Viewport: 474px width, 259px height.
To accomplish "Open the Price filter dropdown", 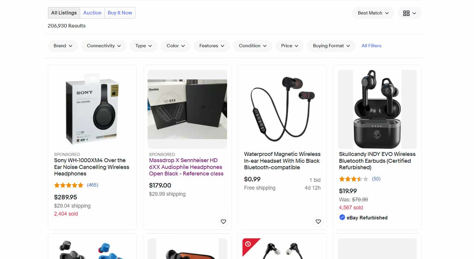I will point(289,46).
